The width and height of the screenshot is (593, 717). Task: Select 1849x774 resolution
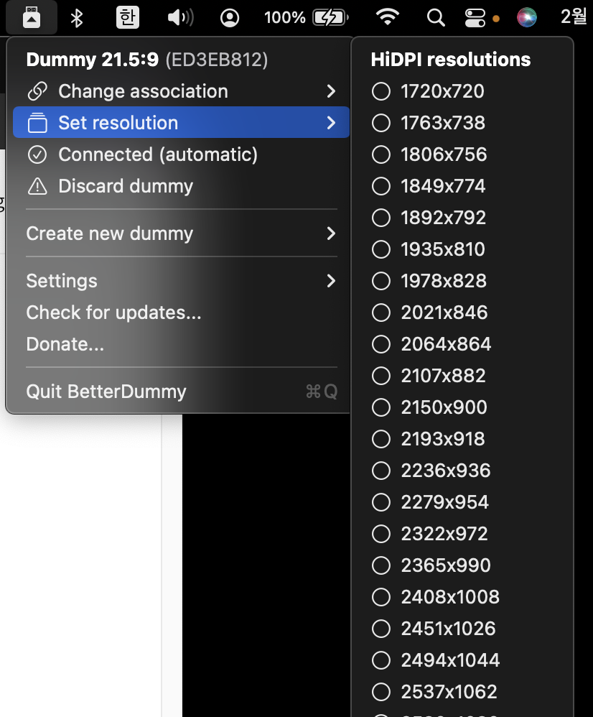coord(462,186)
